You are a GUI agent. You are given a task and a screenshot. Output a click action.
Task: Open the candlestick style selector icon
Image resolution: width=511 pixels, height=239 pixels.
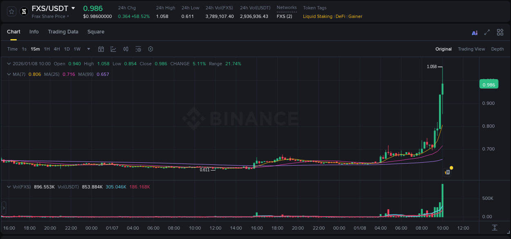pos(126,49)
